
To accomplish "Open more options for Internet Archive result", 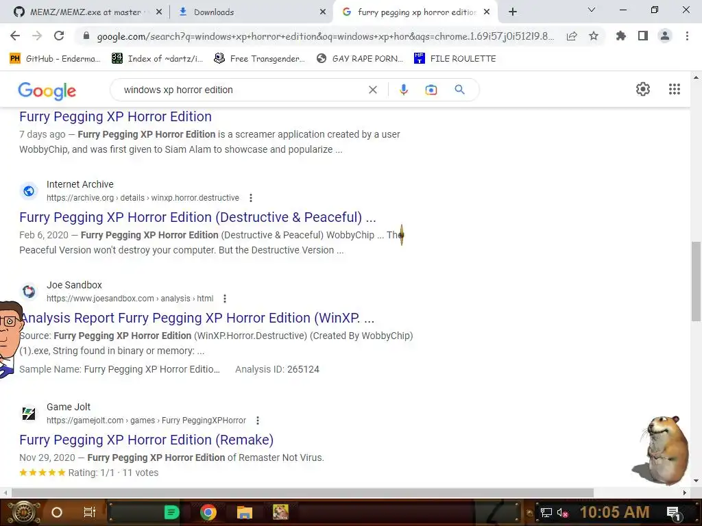I will [251, 198].
